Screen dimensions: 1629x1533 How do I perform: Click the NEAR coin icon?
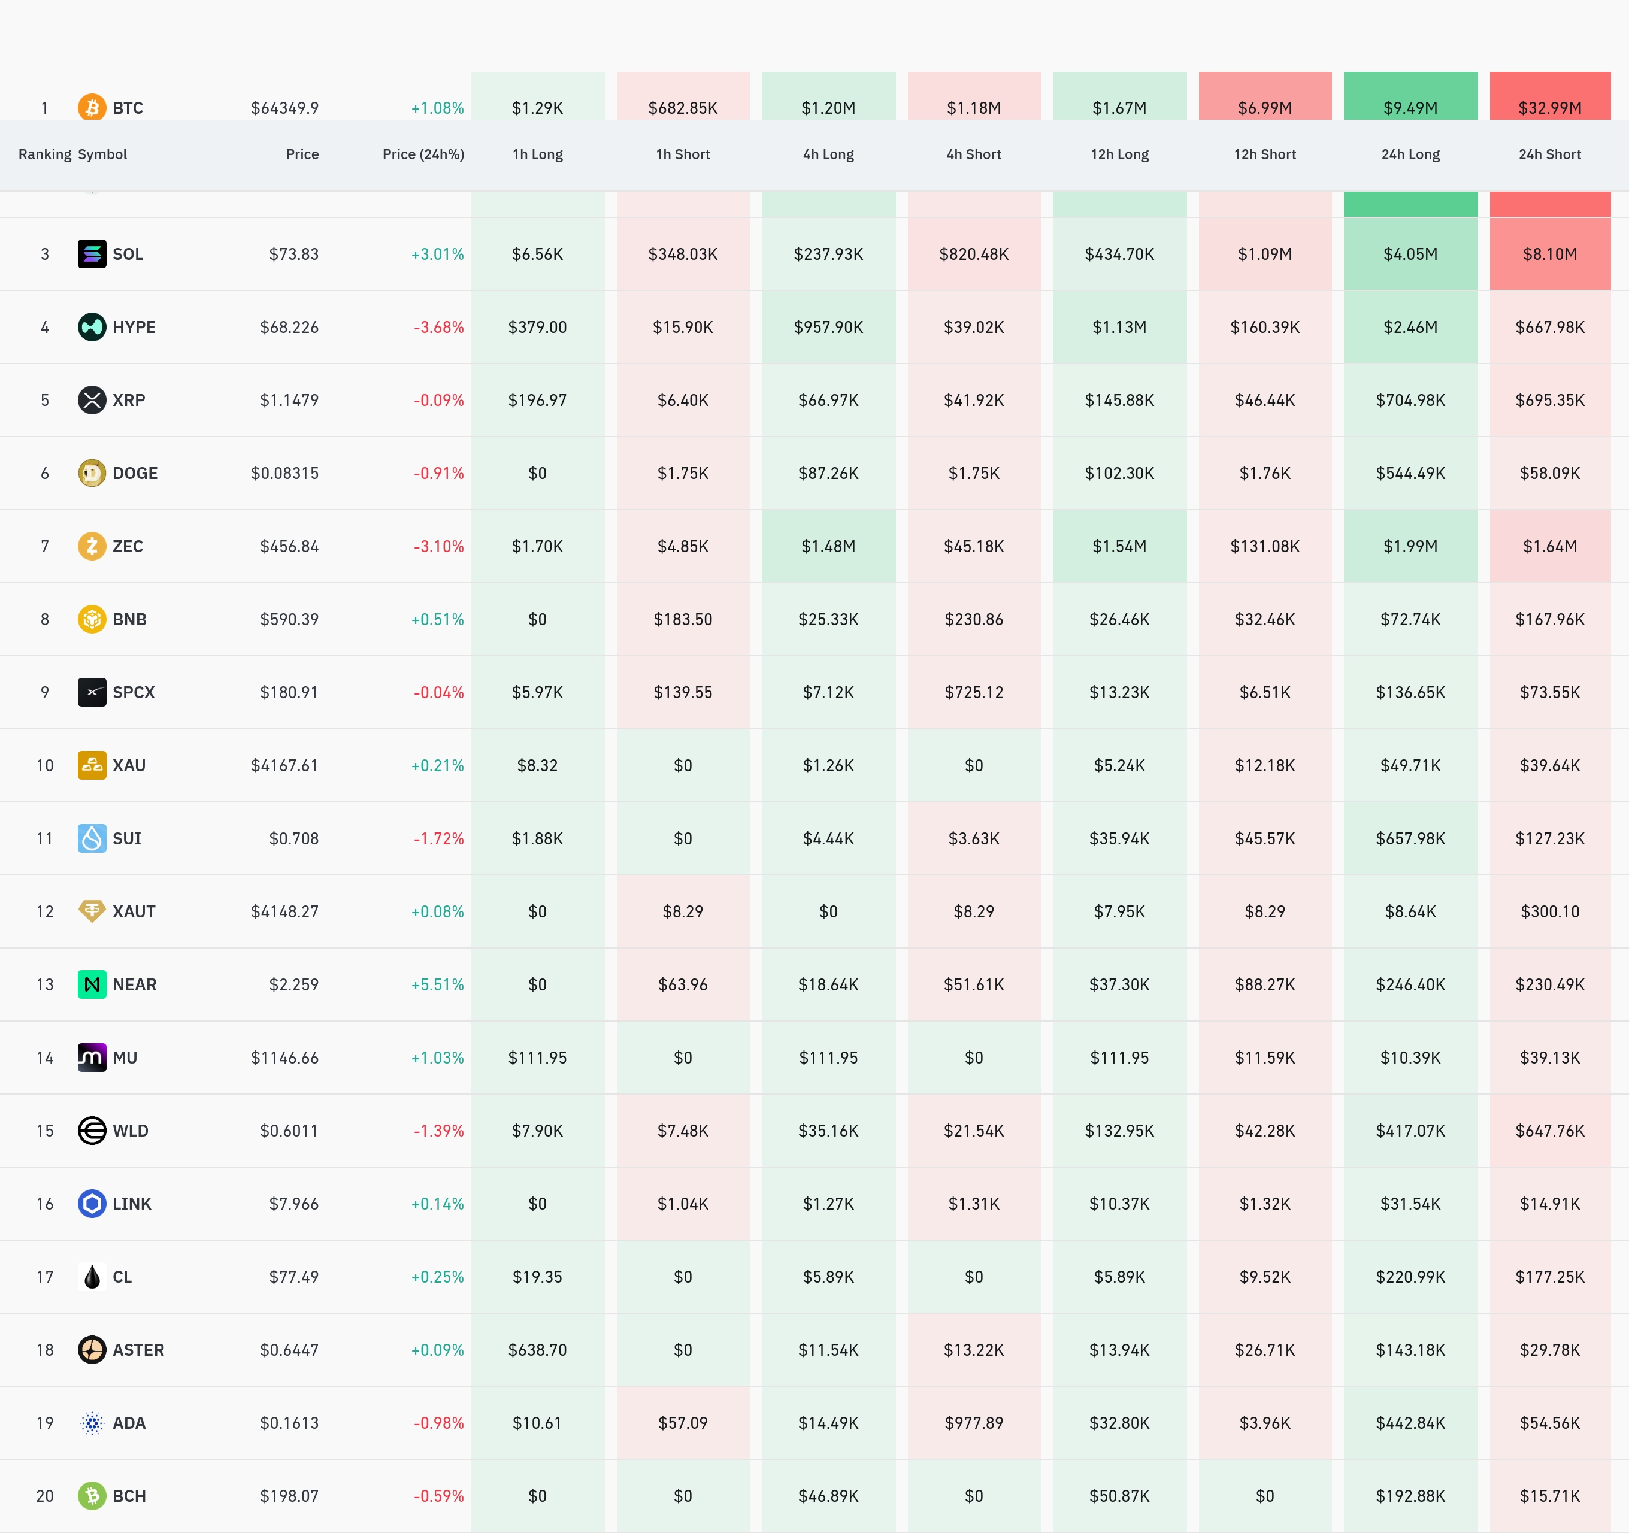click(92, 984)
